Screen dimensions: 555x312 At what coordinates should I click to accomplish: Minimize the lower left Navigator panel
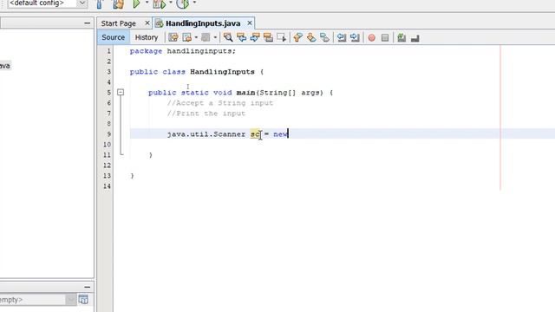pos(87,287)
